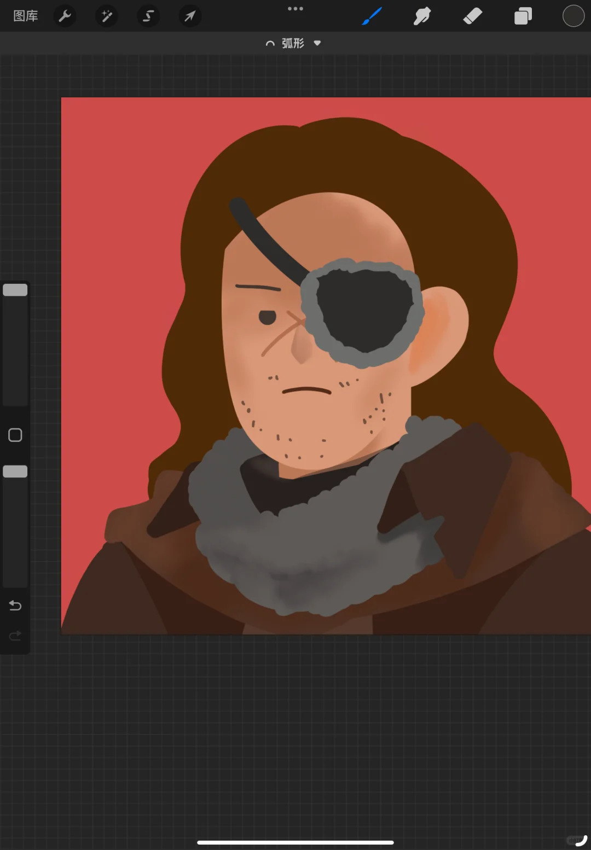Image resolution: width=591 pixels, height=850 pixels.
Task: Toggle the square modify button in sidebar
Action: click(15, 435)
